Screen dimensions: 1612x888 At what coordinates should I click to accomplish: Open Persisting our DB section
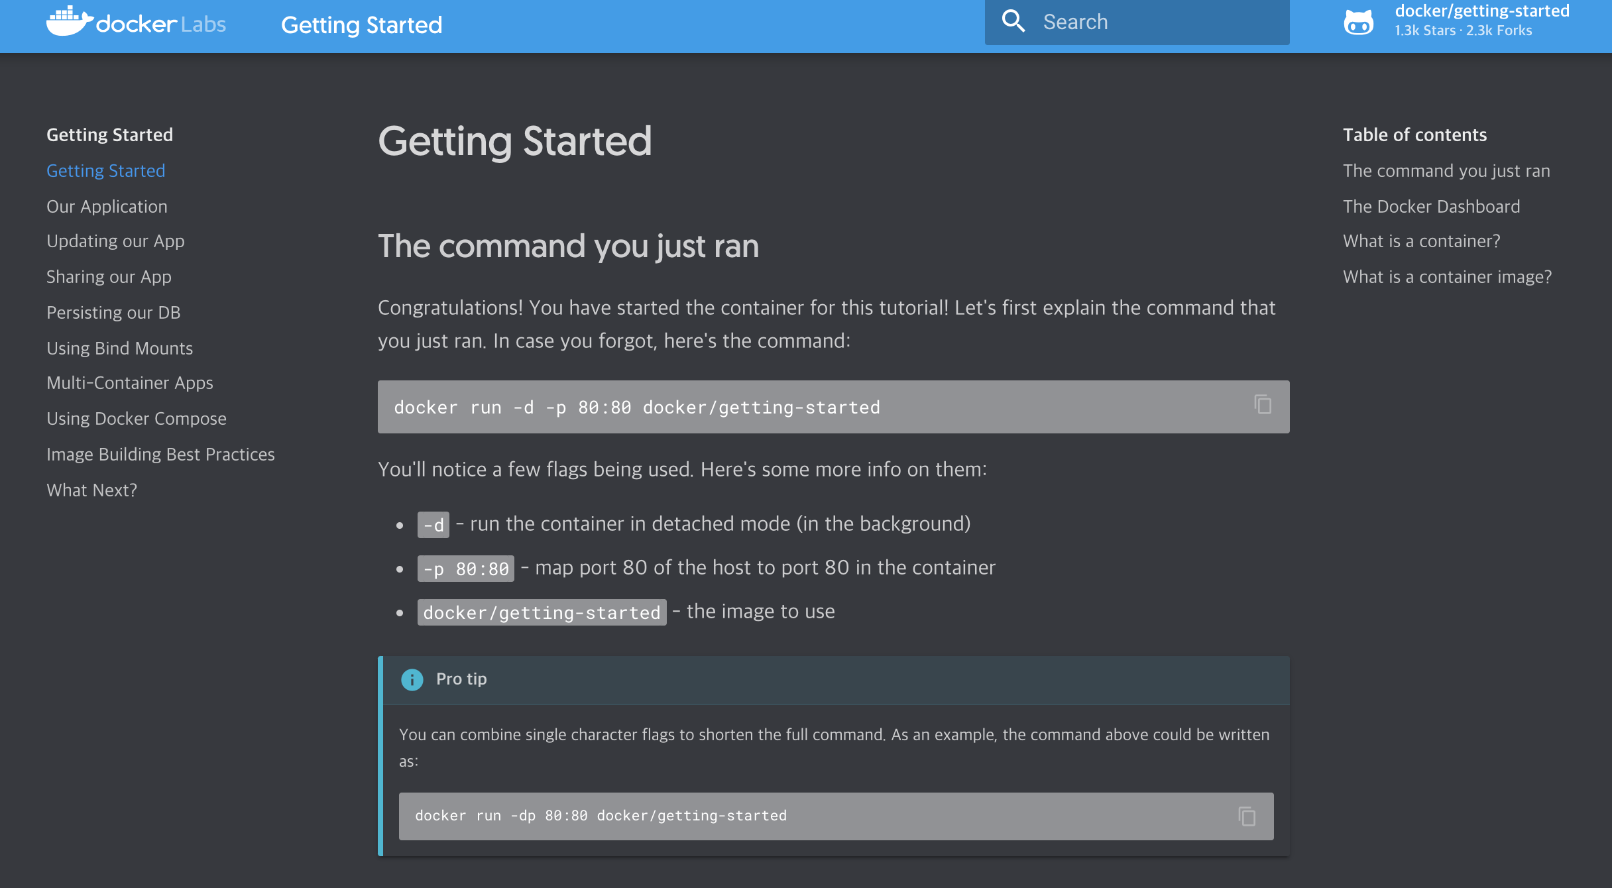point(113,313)
